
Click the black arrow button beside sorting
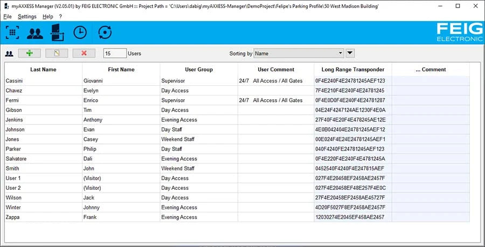point(350,53)
